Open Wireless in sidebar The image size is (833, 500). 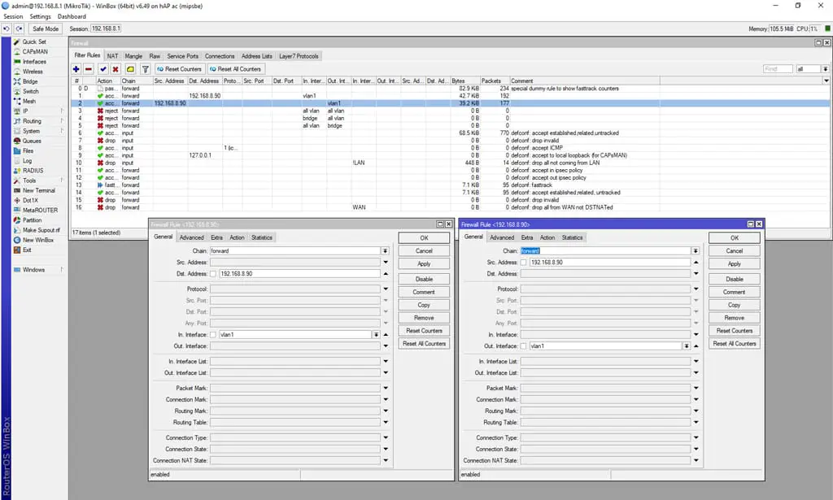(33, 71)
